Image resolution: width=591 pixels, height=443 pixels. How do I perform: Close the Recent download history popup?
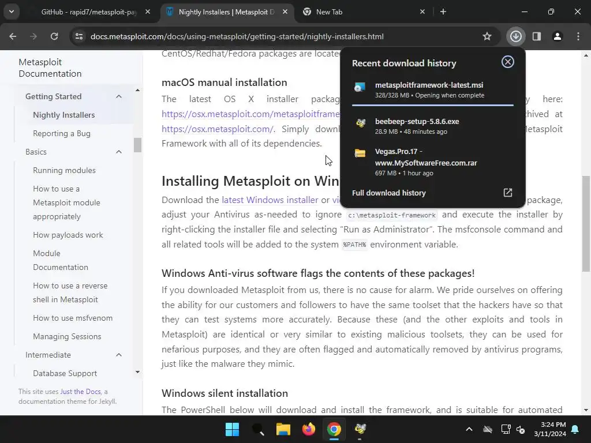pos(508,62)
